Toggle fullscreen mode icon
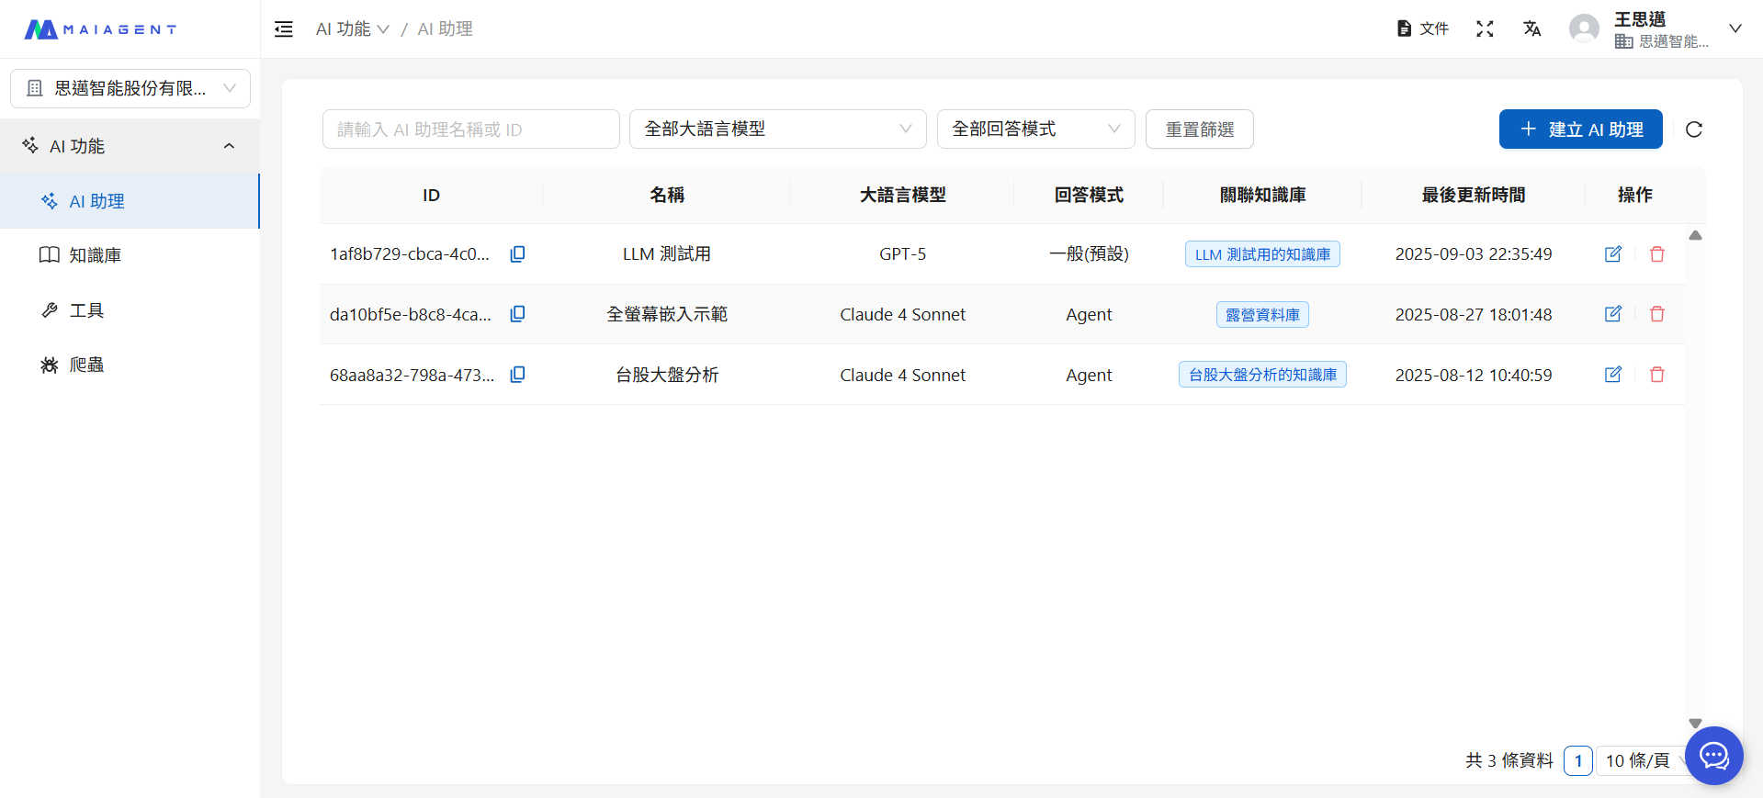Screen dimensions: 1763x798 click(x=1485, y=29)
